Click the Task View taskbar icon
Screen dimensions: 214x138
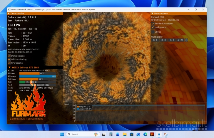click(104, 134)
